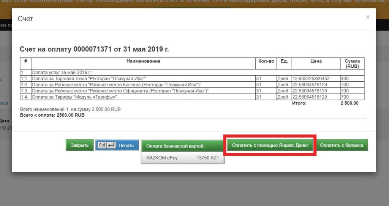Click Оплатить с баланса button

(x=341, y=145)
